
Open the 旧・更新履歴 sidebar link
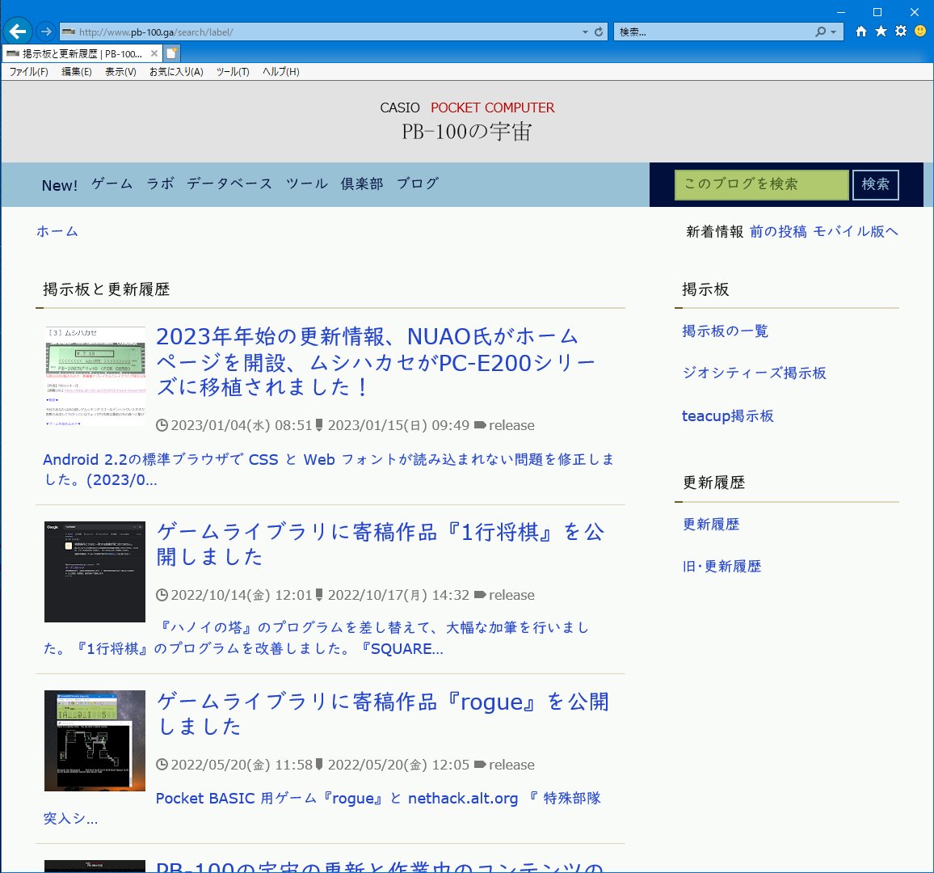tap(722, 567)
